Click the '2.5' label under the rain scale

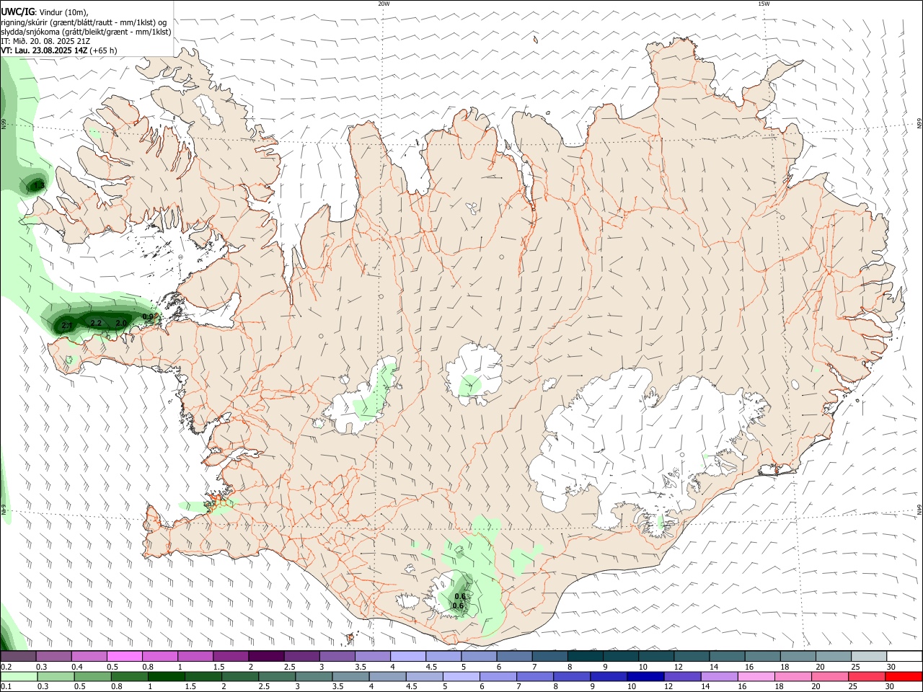point(263,687)
